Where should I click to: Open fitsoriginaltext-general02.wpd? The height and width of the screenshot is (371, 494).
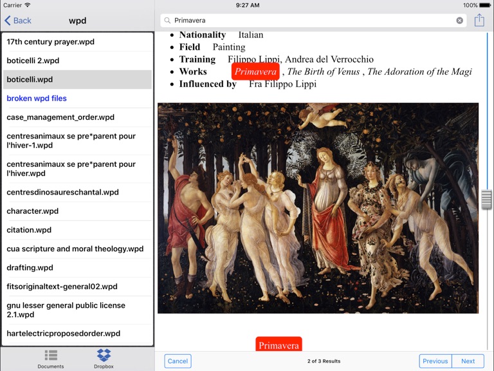tap(77, 287)
